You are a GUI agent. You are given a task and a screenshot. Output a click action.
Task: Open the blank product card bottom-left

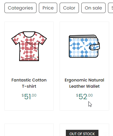tap(29, 130)
